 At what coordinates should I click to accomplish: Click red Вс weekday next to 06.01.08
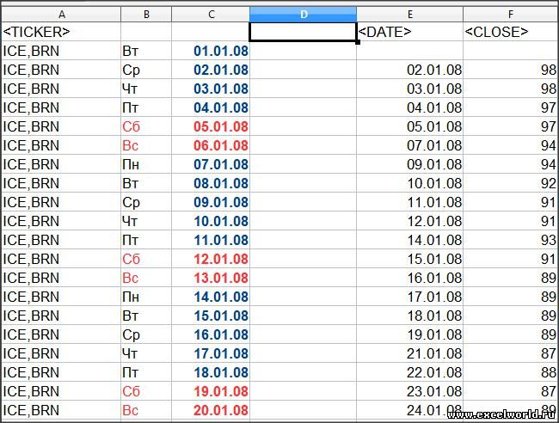pos(146,145)
